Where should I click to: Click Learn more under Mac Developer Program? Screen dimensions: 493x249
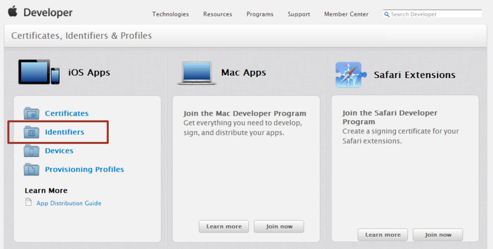[224, 226]
